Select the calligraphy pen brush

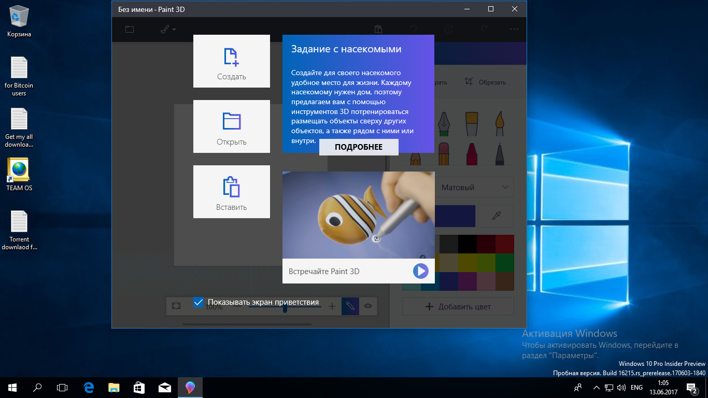pyautogui.click(x=444, y=124)
